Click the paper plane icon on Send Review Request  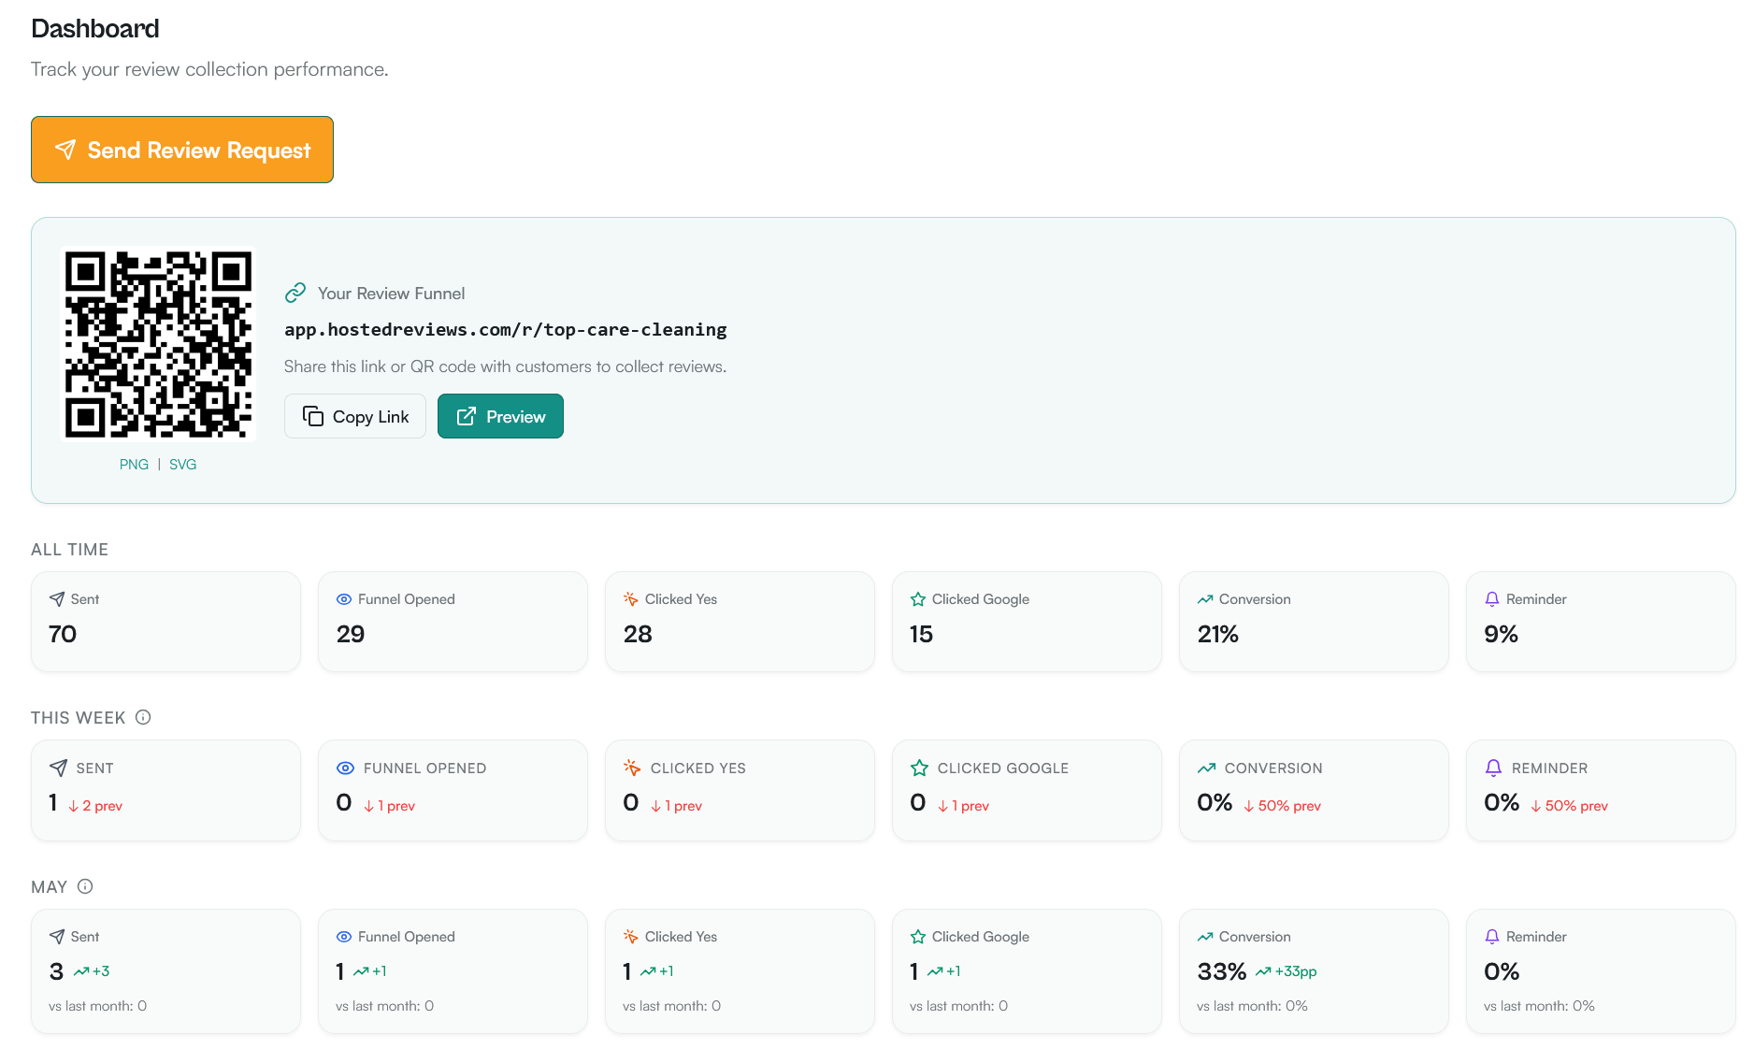pyautogui.click(x=65, y=150)
